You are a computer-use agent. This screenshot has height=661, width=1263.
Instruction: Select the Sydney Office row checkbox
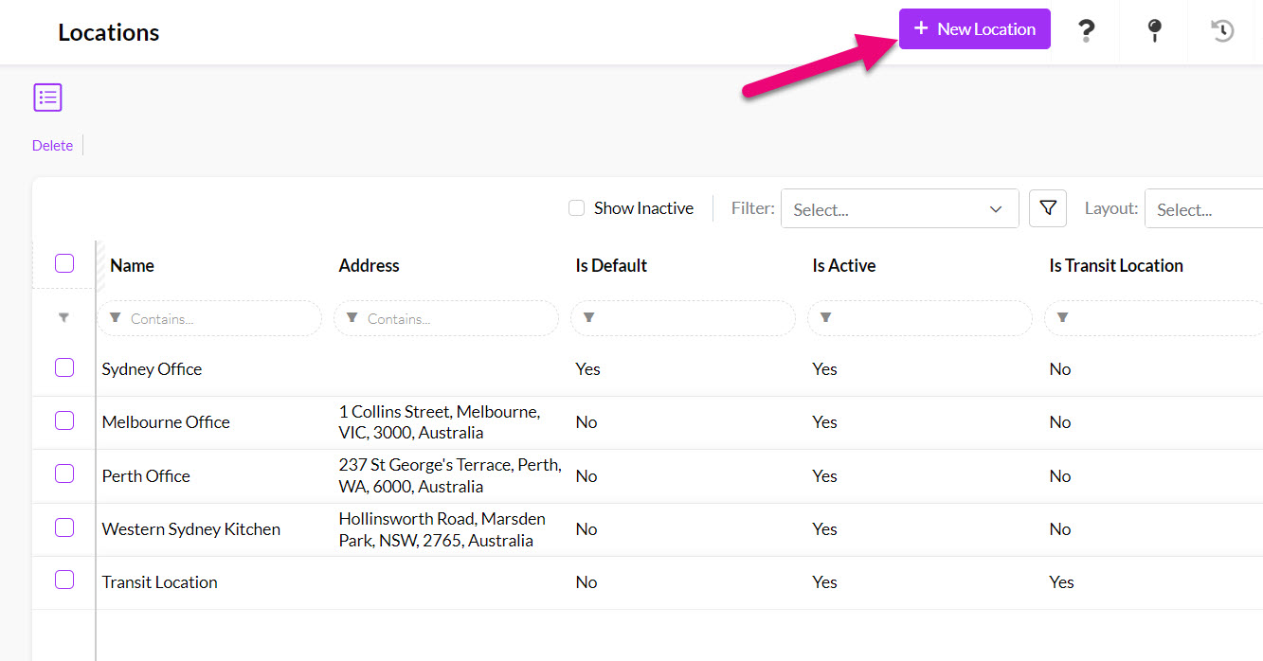tap(64, 367)
